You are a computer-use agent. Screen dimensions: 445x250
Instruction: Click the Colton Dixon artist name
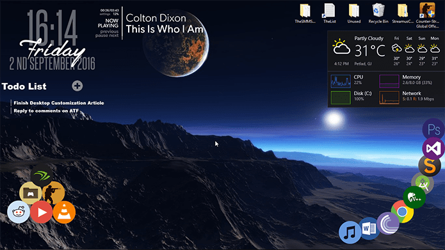[156, 18]
